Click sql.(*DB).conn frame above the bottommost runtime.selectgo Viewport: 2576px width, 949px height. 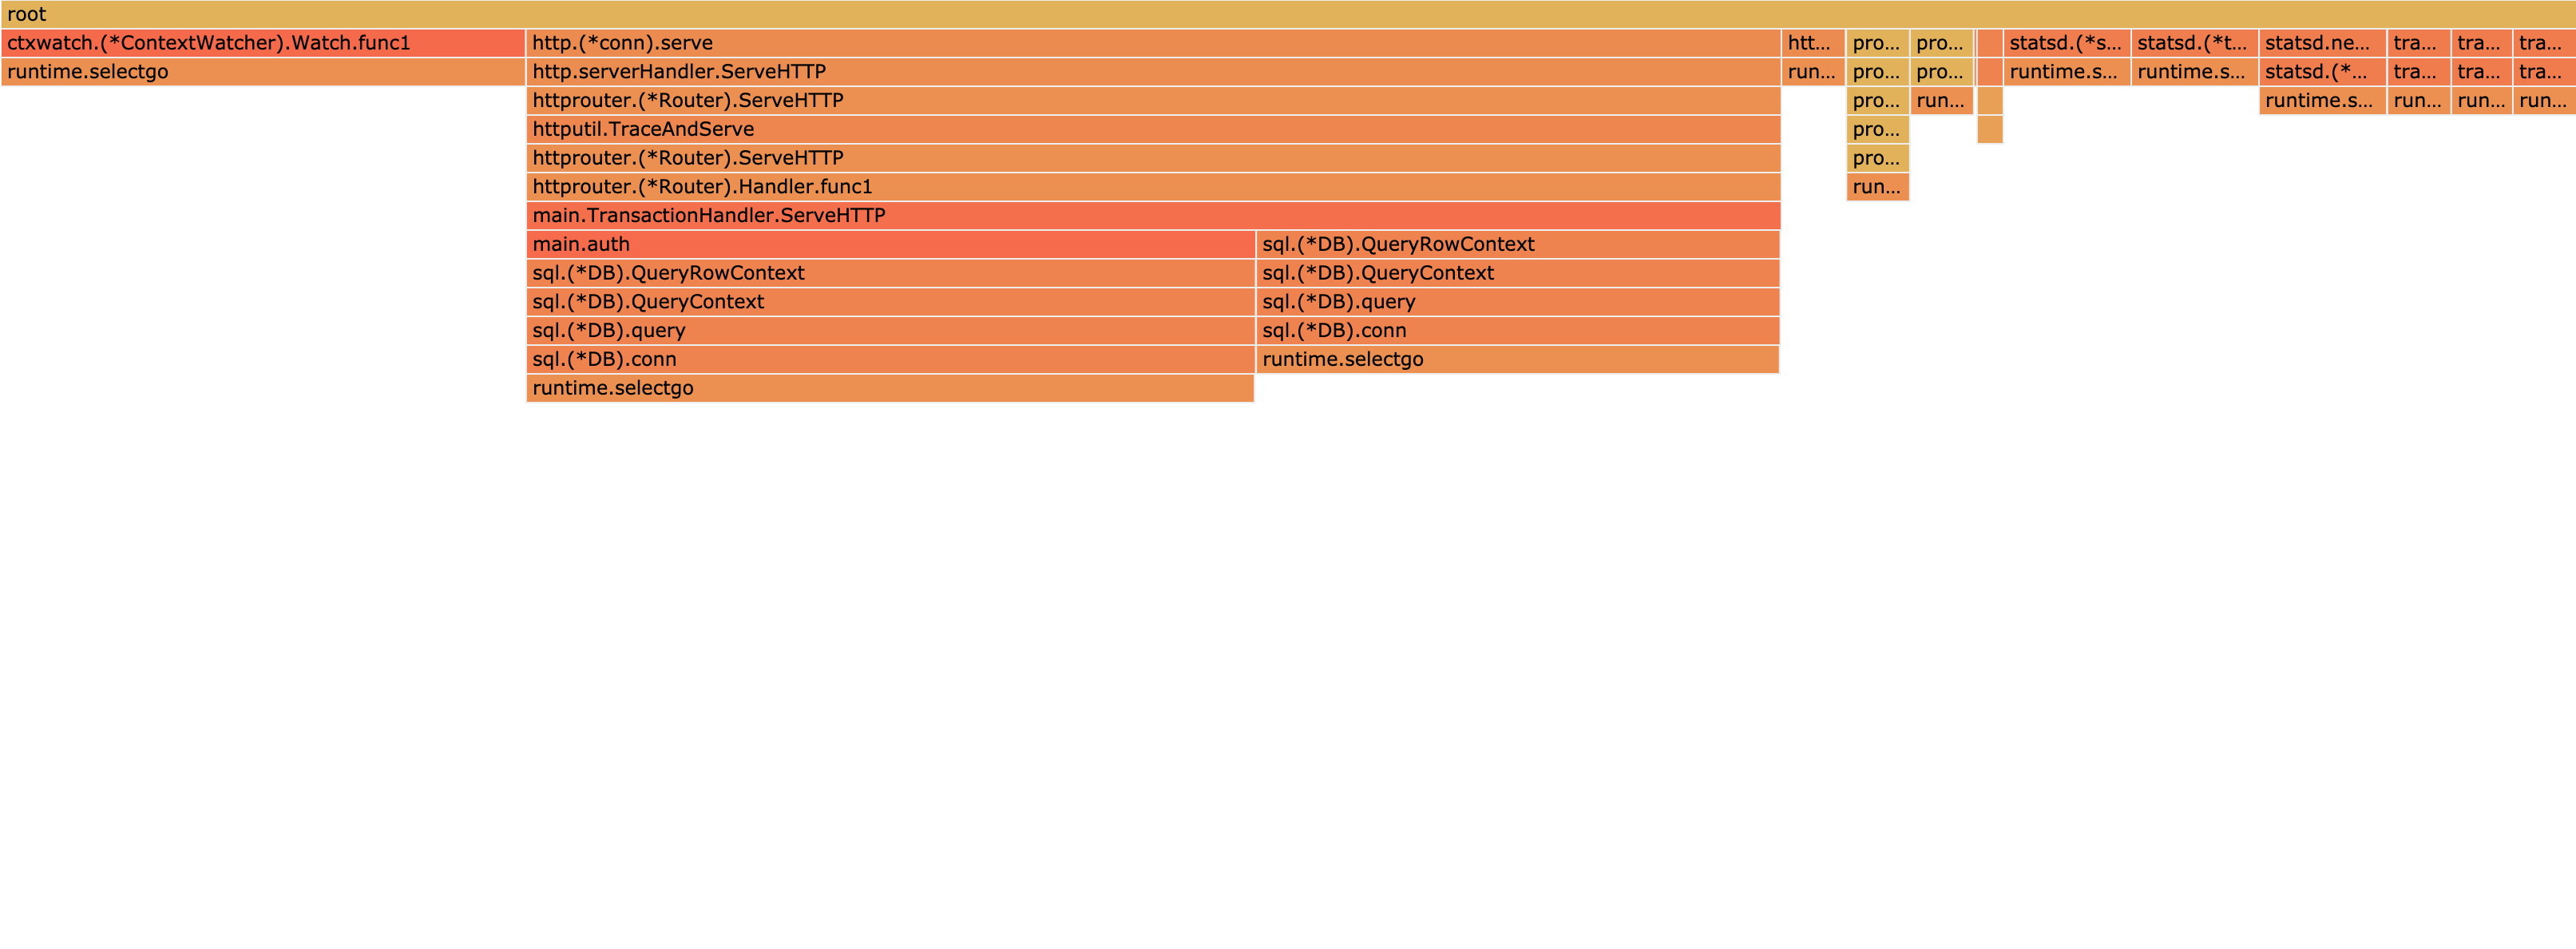(890, 360)
